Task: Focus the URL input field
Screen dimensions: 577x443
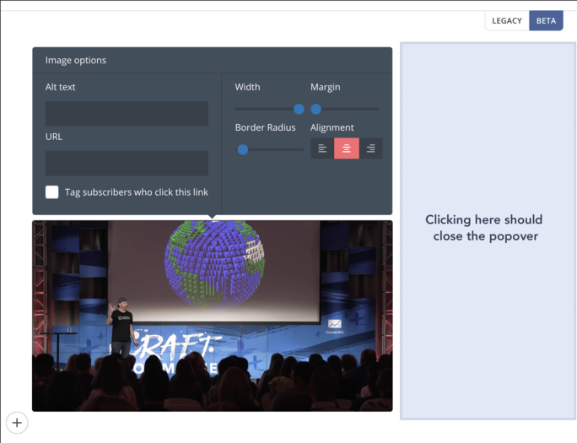Action: point(127,163)
